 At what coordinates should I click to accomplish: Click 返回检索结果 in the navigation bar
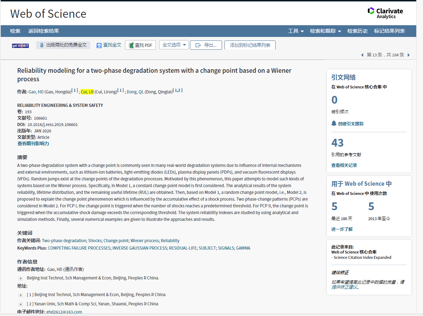(43, 31)
